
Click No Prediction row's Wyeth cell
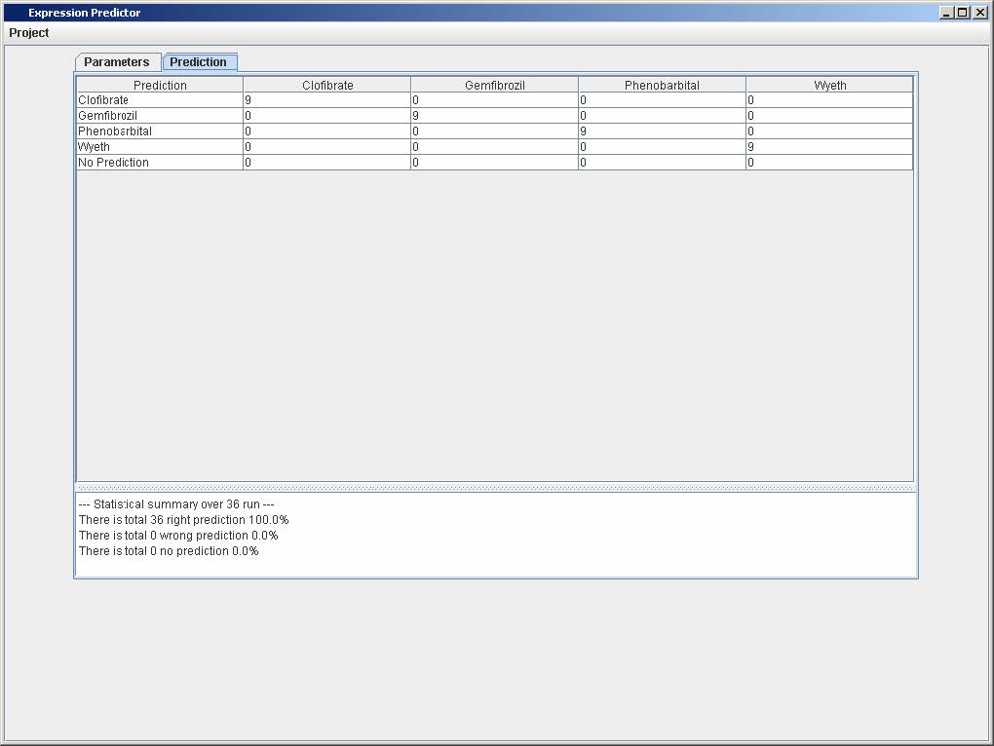pyautogui.click(x=829, y=162)
